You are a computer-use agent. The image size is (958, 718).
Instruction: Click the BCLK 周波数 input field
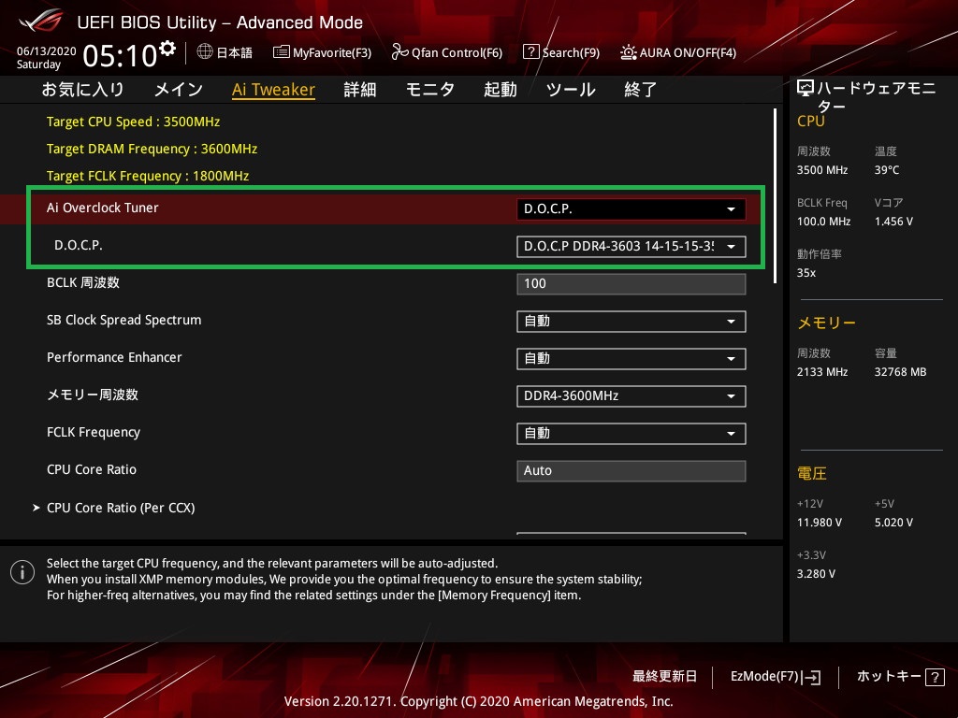(x=631, y=284)
